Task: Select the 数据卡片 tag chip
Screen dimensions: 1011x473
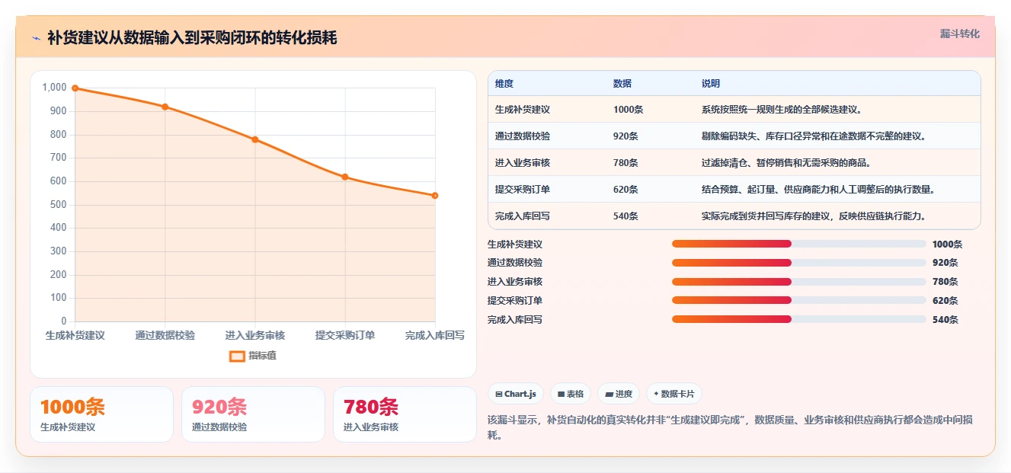Action: 674,394
